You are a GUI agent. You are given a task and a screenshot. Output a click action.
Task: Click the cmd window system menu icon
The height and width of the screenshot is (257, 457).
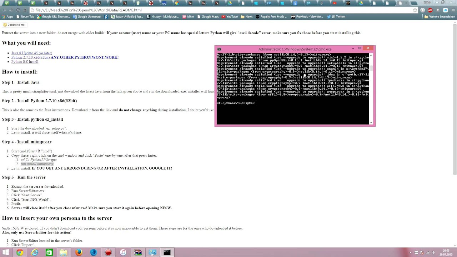point(219,49)
